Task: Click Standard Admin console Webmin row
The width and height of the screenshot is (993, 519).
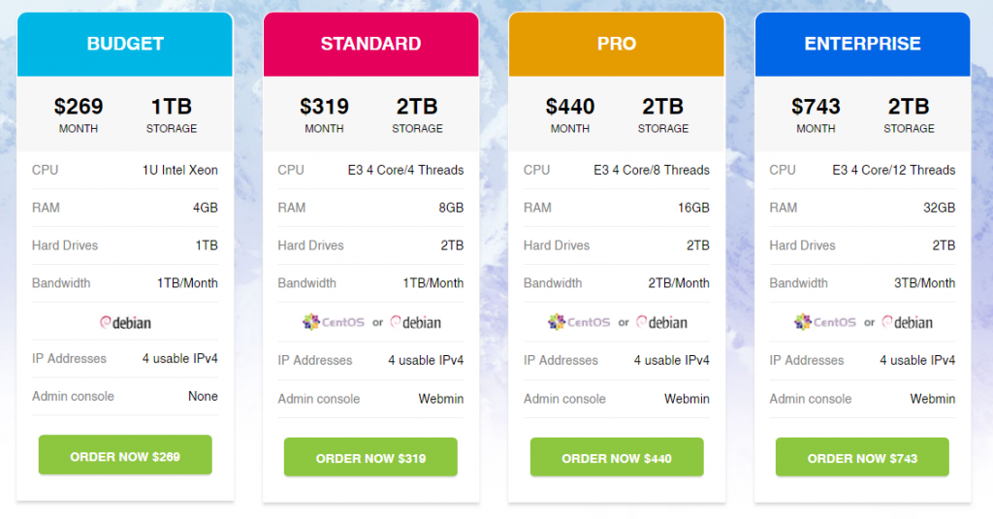Action: click(370, 399)
